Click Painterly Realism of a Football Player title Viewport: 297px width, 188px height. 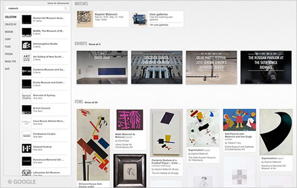166,162
